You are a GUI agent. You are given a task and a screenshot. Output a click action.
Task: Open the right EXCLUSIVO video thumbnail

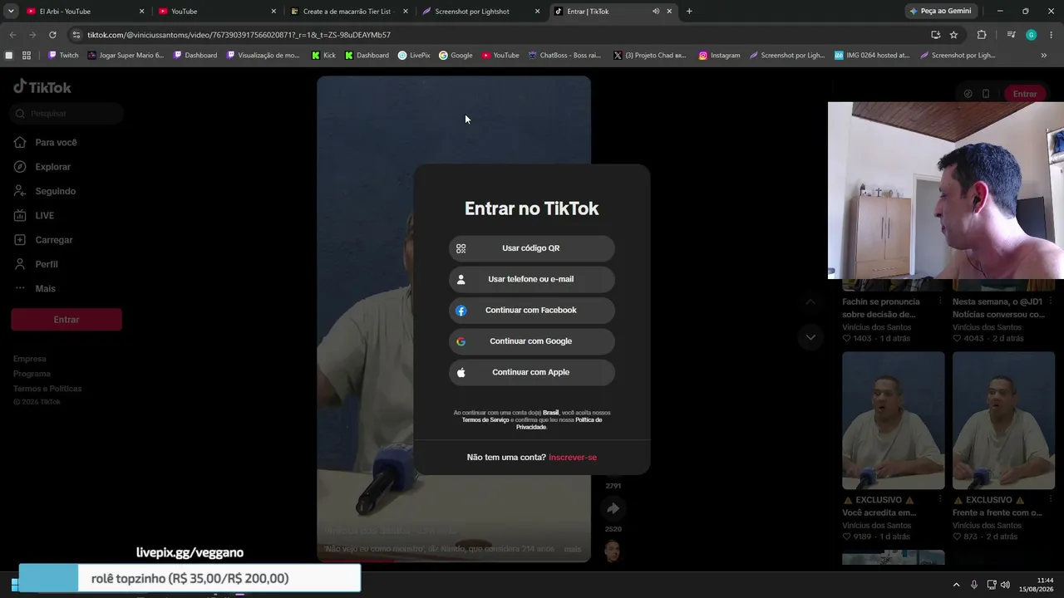click(1003, 420)
